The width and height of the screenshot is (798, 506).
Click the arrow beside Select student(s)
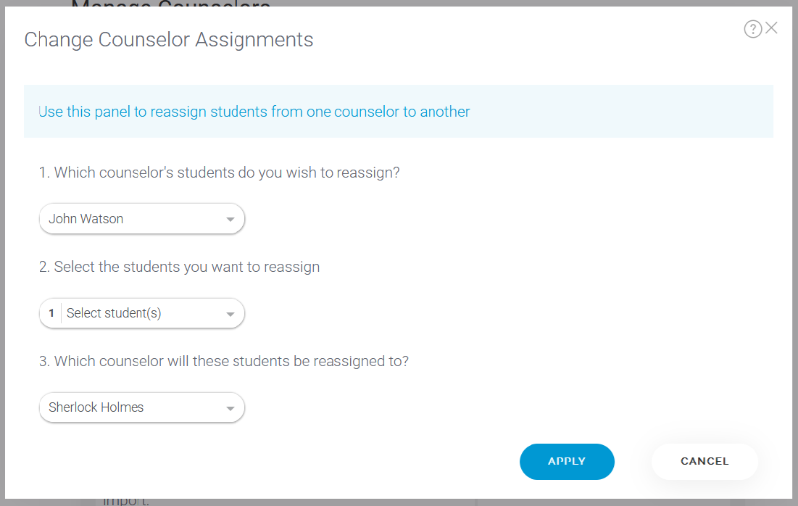(230, 314)
